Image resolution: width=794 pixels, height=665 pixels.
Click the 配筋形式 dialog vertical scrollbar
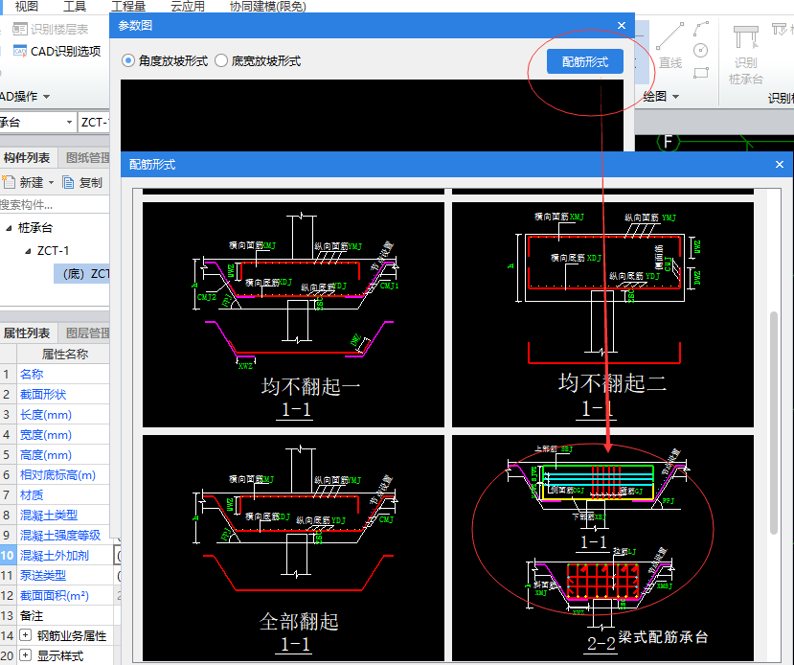click(x=773, y=423)
